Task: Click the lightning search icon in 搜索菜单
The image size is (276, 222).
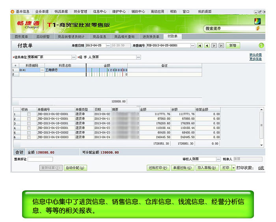Action: tap(258, 28)
